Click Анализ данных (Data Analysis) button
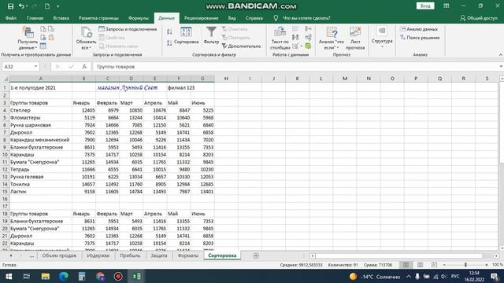 (x=419, y=29)
